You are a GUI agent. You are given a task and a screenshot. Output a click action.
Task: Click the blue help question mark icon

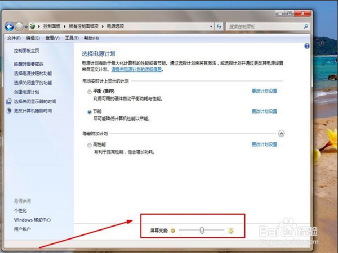tap(307, 46)
